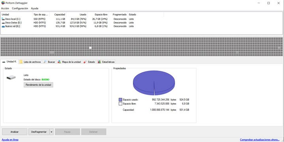Click the 26,7 GB (24%) free cell
Viewport: 284px width, 142px height.
point(100,19)
